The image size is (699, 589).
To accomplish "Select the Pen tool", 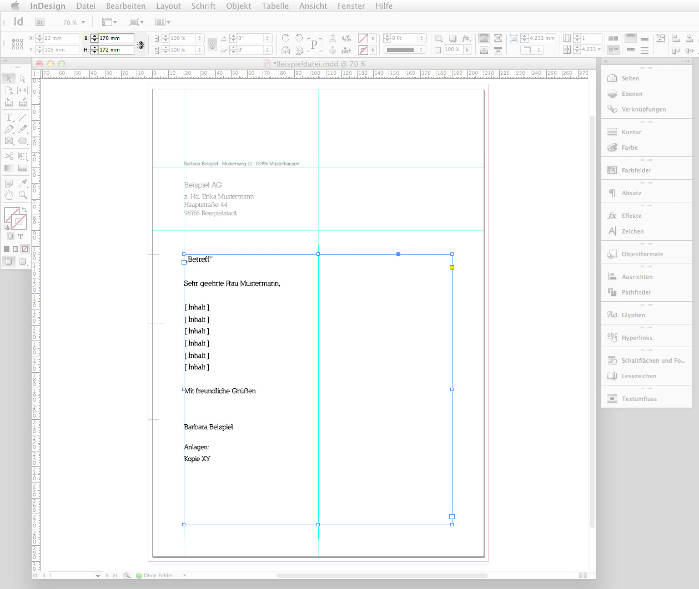I will 8,129.
